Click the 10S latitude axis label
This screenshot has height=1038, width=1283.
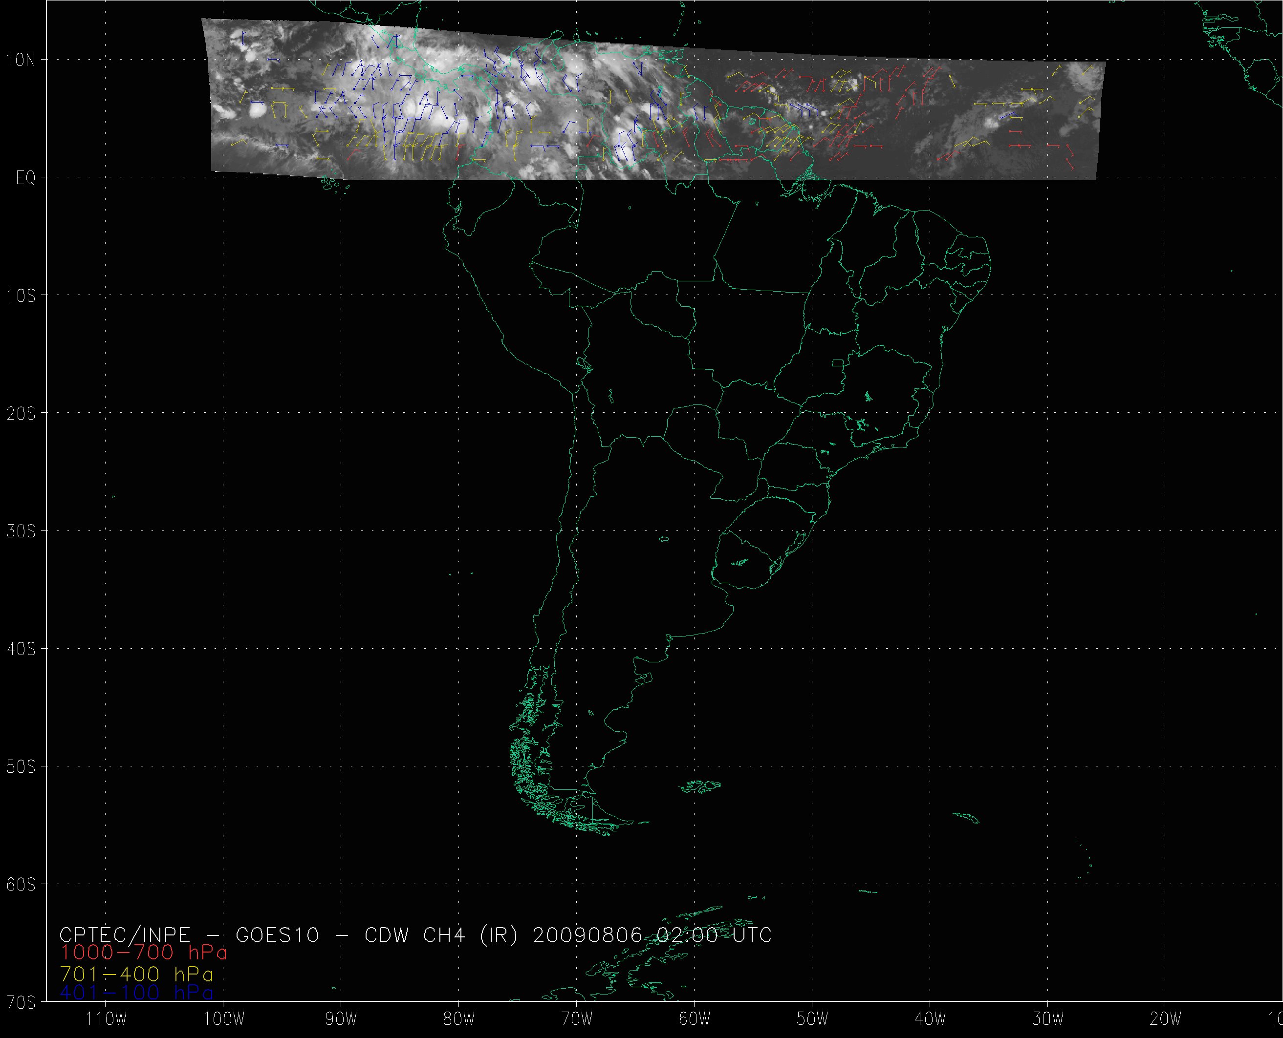click(x=21, y=296)
